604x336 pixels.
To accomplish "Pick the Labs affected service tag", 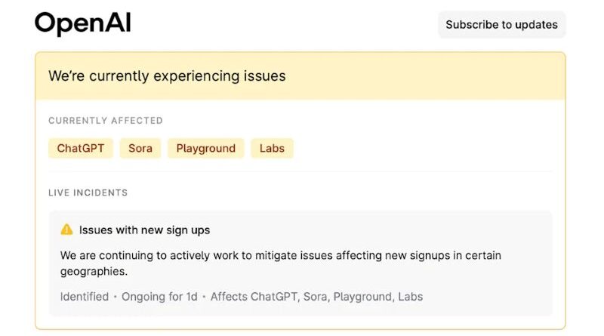I will click(x=272, y=148).
